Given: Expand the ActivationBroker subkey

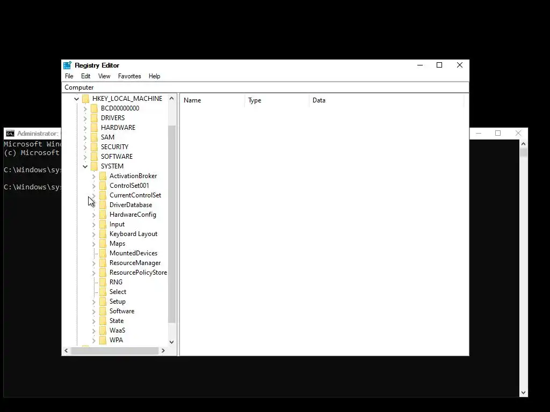Looking at the screenshot, I should point(93,176).
